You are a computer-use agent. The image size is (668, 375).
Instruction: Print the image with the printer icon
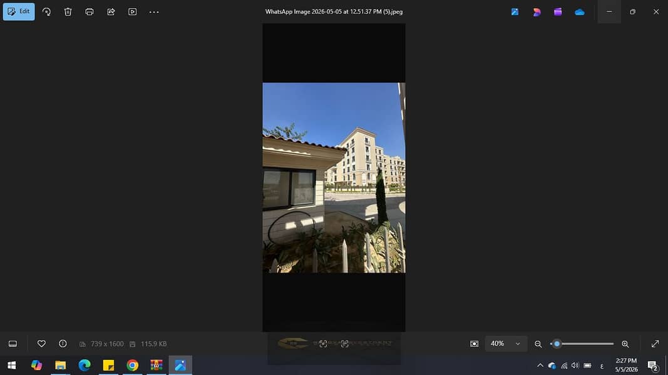pos(90,12)
